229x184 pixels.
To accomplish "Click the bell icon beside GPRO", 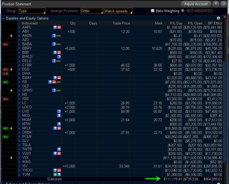I will click(11, 90).
